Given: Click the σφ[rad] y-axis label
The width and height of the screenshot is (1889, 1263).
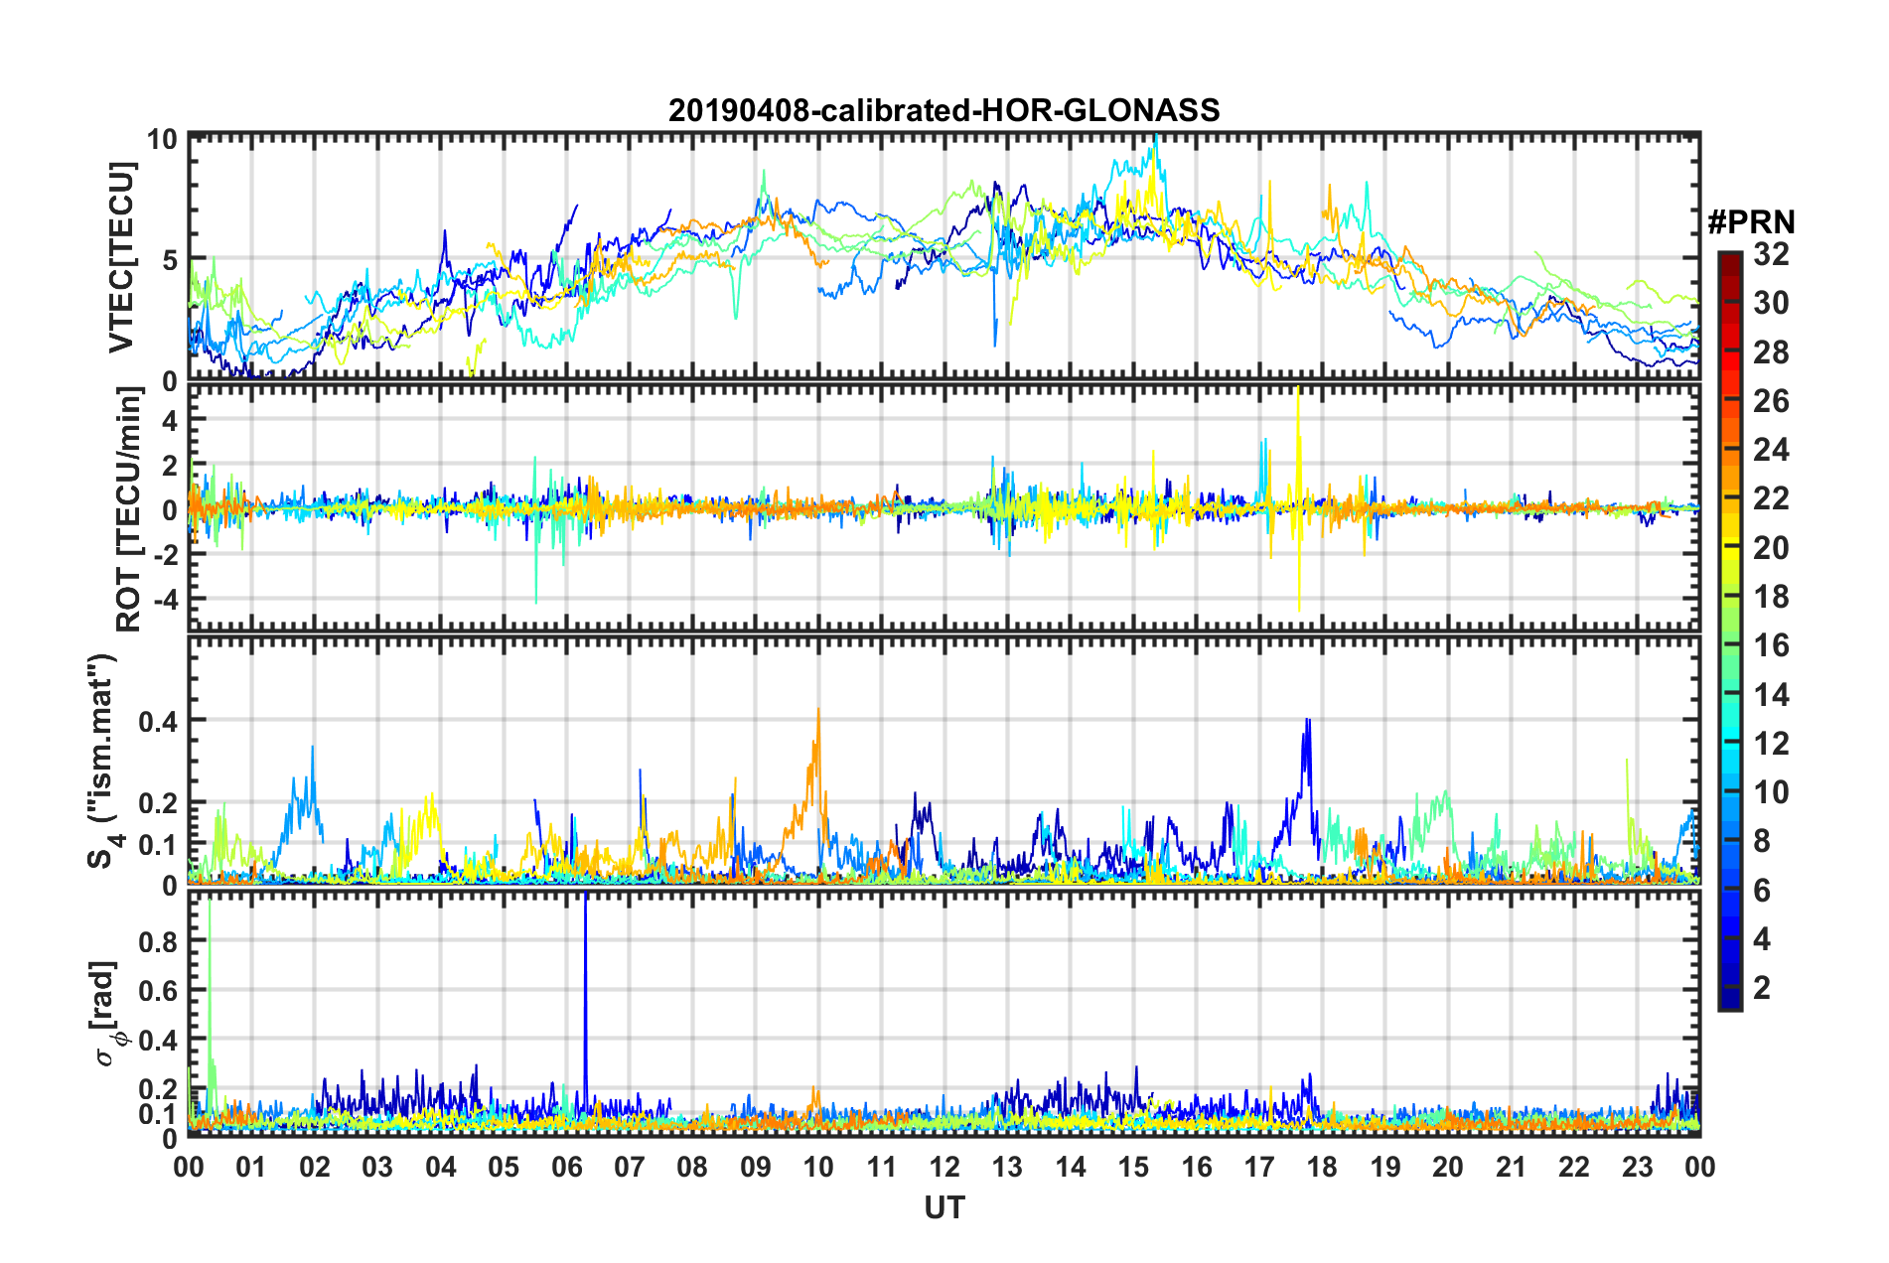Looking at the screenshot, I should [x=106, y=1014].
